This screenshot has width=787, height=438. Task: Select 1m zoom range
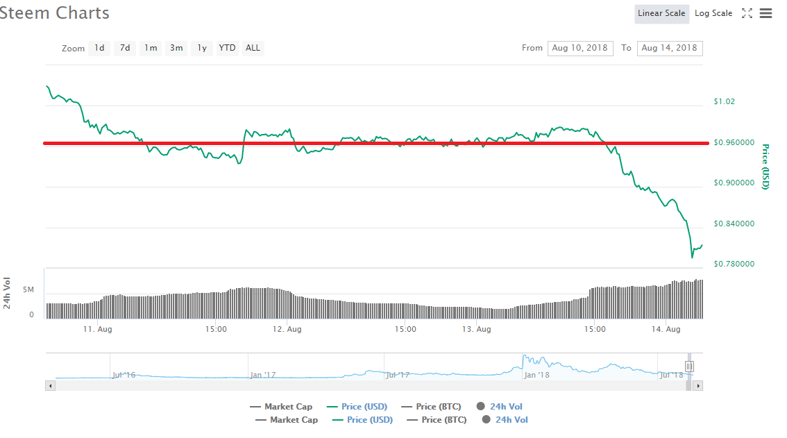151,48
